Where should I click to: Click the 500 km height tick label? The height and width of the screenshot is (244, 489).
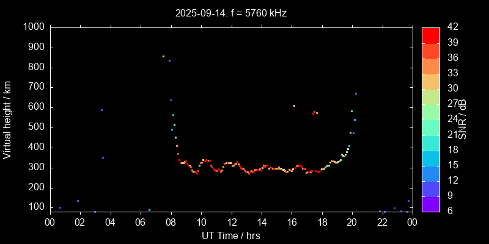point(35,127)
